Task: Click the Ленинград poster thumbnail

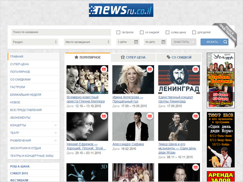Action: tap(179, 80)
